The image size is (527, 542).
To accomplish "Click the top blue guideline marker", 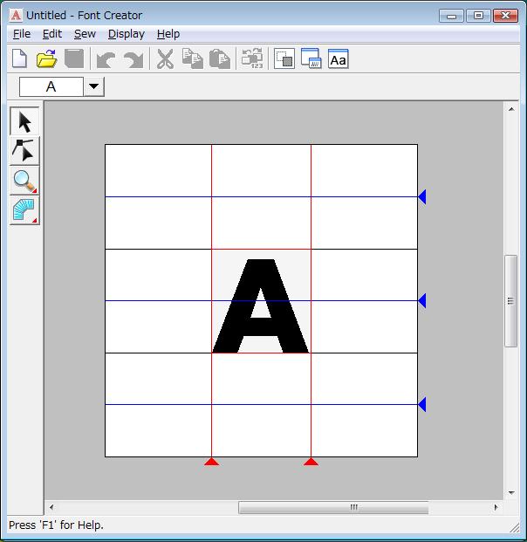I will point(422,196).
